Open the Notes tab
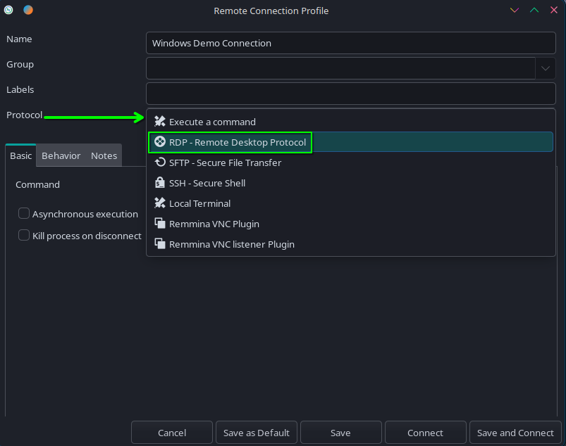 coord(104,155)
